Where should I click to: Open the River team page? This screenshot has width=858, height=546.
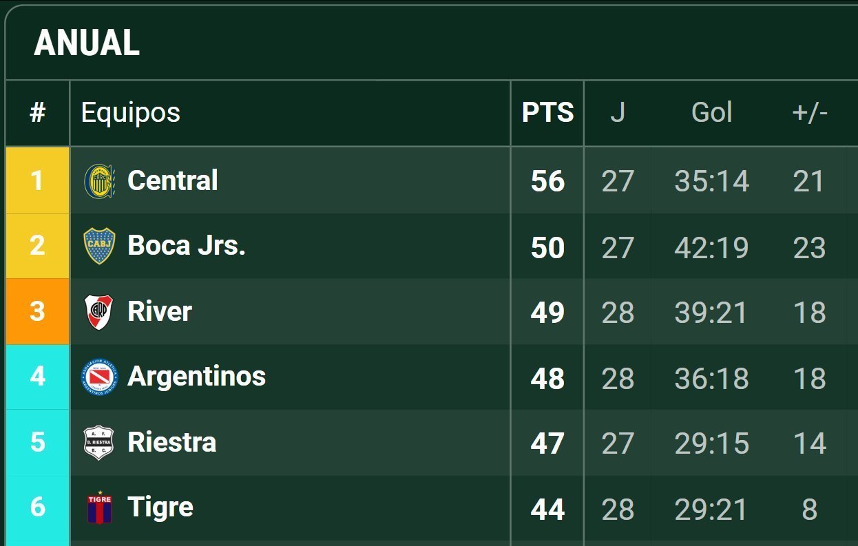pyautogui.click(x=160, y=311)
